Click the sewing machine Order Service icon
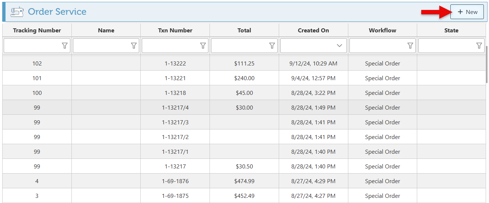Image resolution: width=489 pixels, height=203 pixels. tap(17, 12)
